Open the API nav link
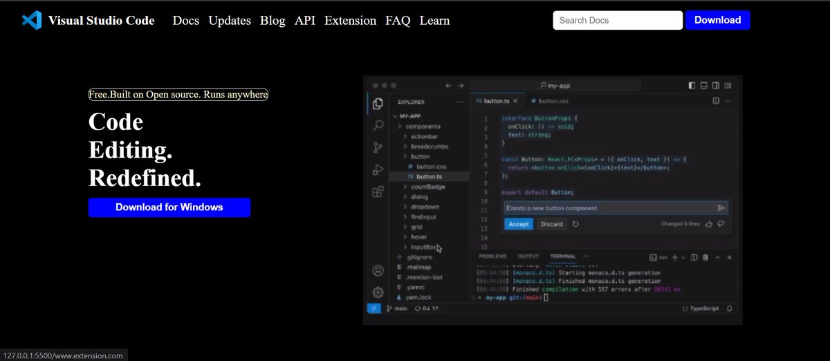 [x=304, y=21]
